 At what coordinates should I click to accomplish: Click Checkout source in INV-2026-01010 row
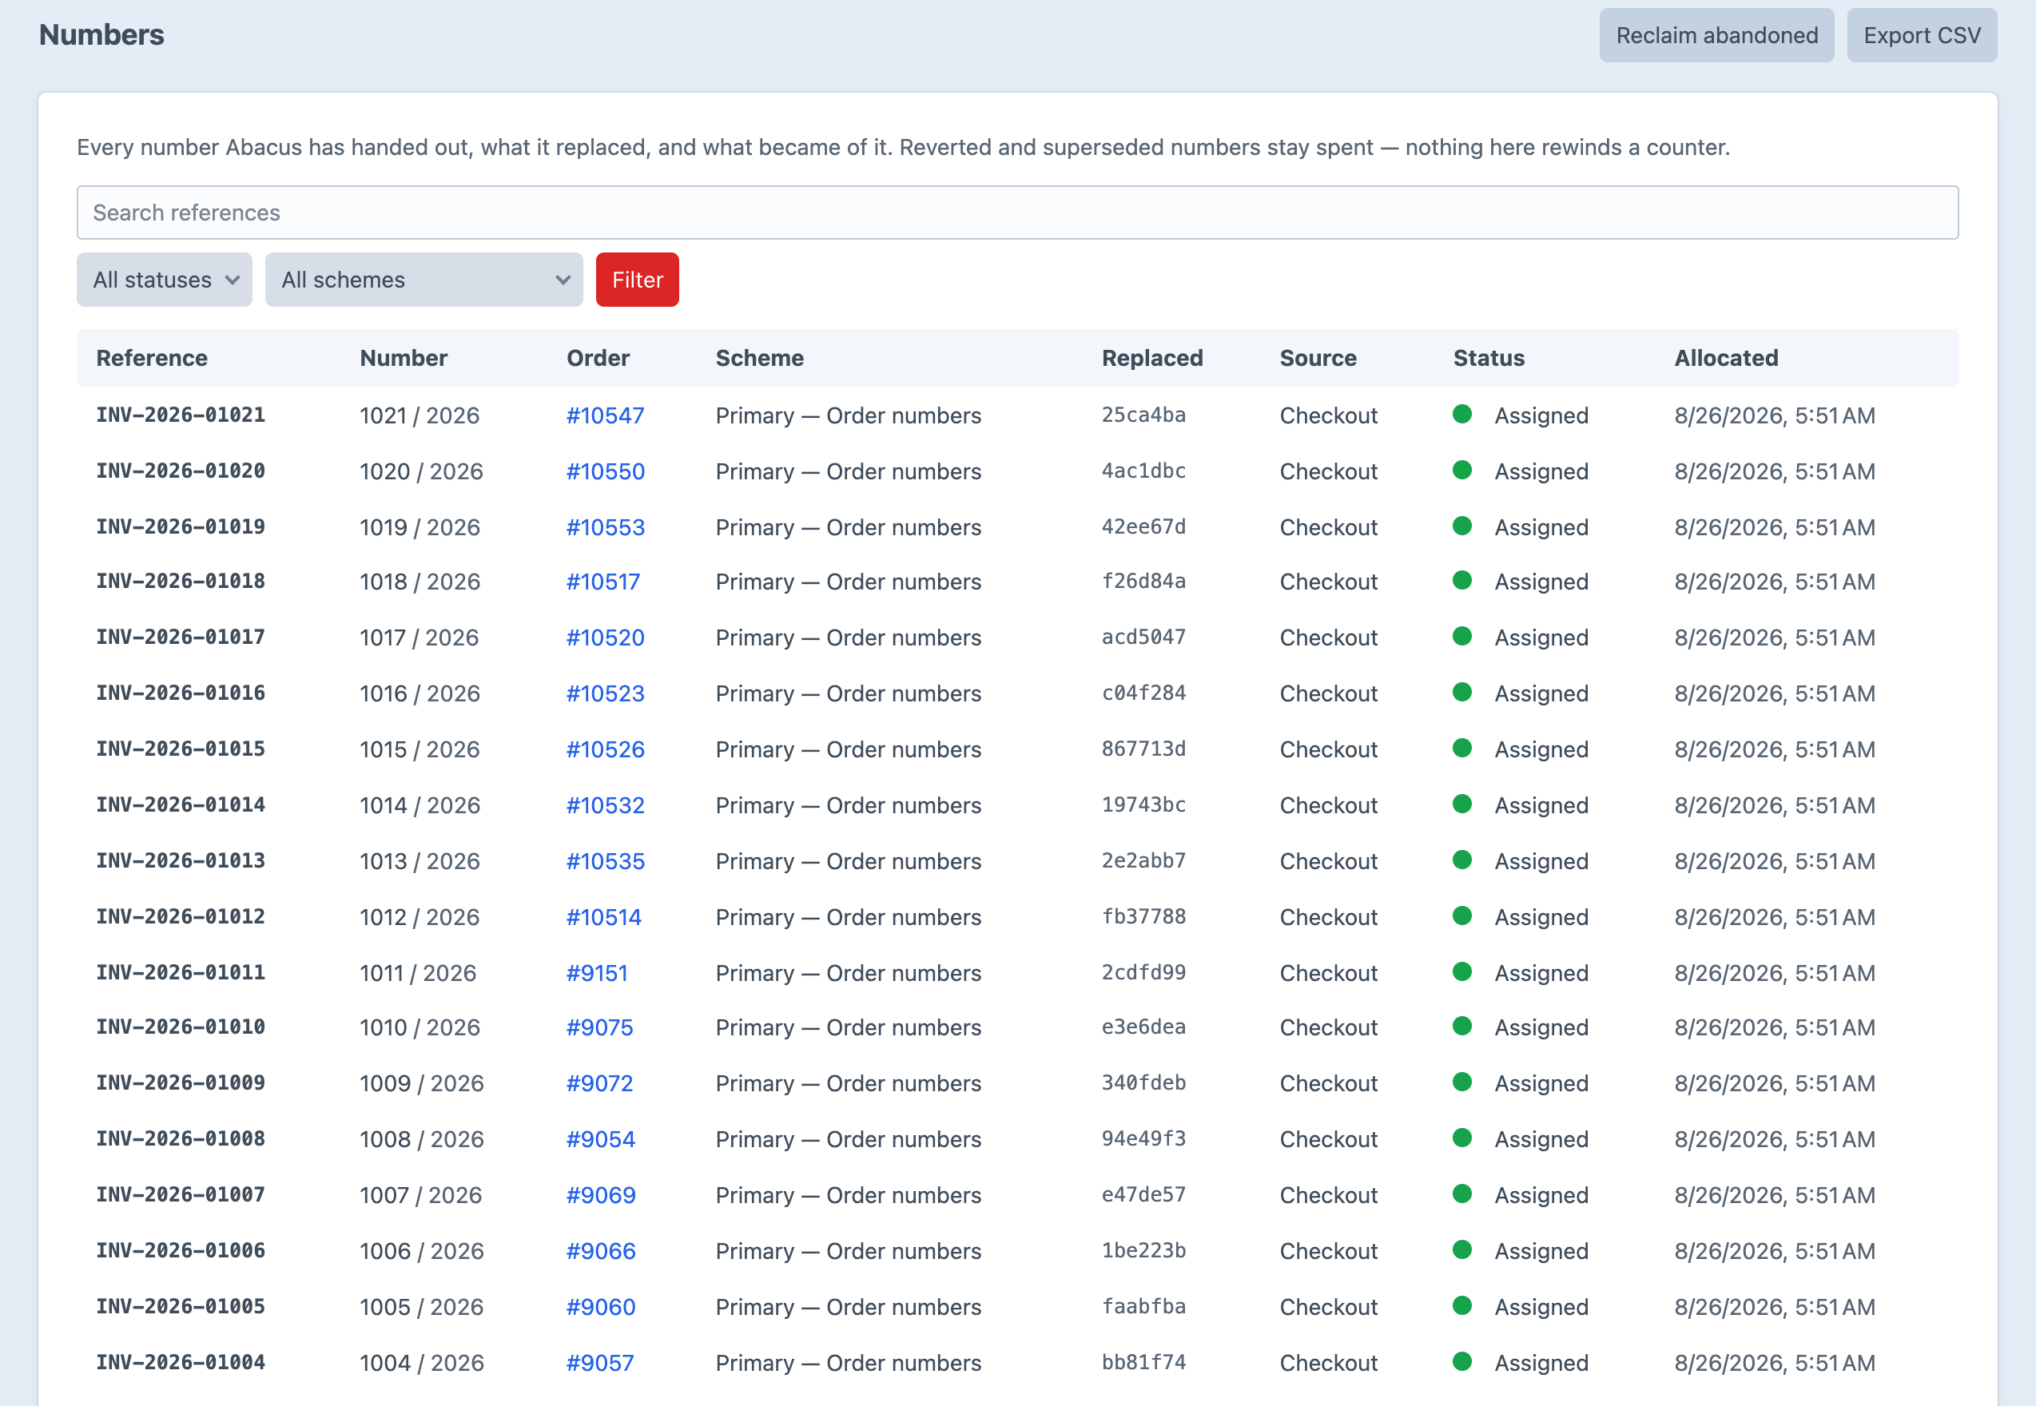tap(1329, 1028)
